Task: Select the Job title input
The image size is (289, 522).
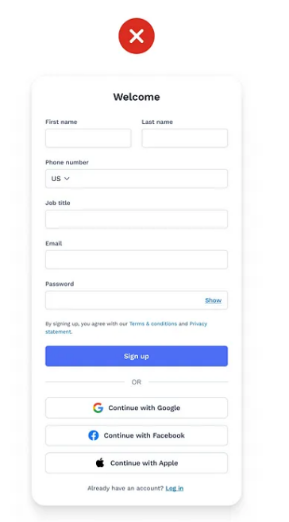Action: click(x=137, y=219)
